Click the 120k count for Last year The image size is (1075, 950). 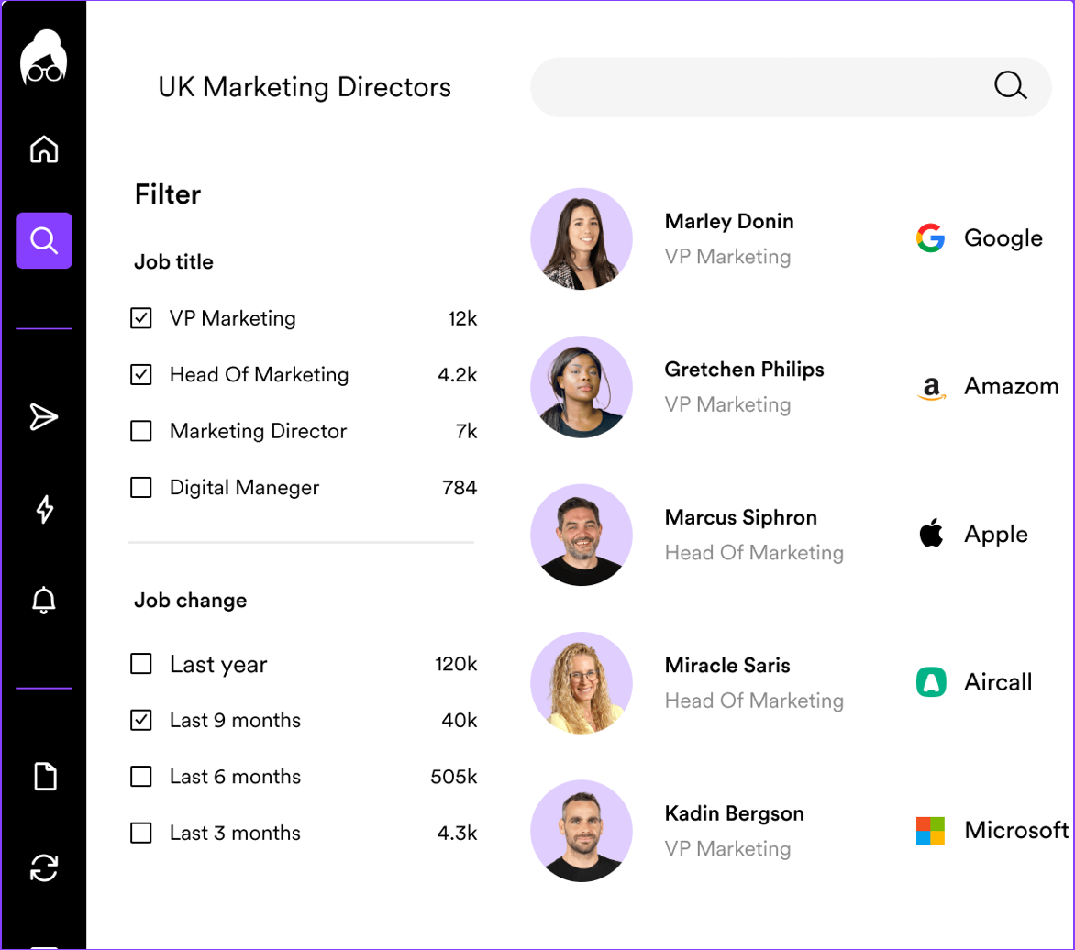(456, 664)
